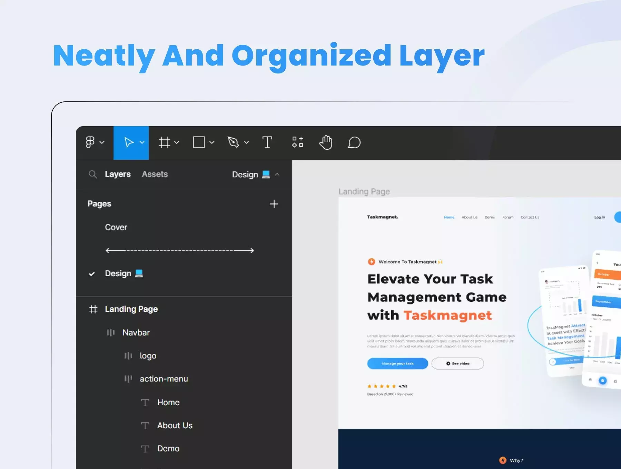Select the Comment tool
The width and height of the screenshot is (621, 469).
(x=354, y=142)
